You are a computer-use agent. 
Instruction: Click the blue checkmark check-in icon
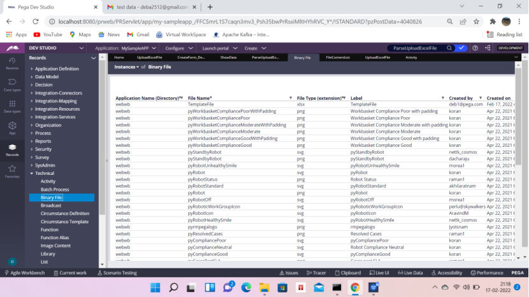(461, 48)
